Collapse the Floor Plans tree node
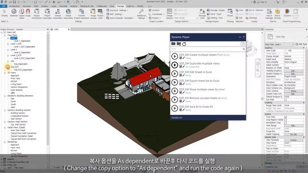Image resolution: width=308 pixels, height=173 pixels. (x=5, y=35)
